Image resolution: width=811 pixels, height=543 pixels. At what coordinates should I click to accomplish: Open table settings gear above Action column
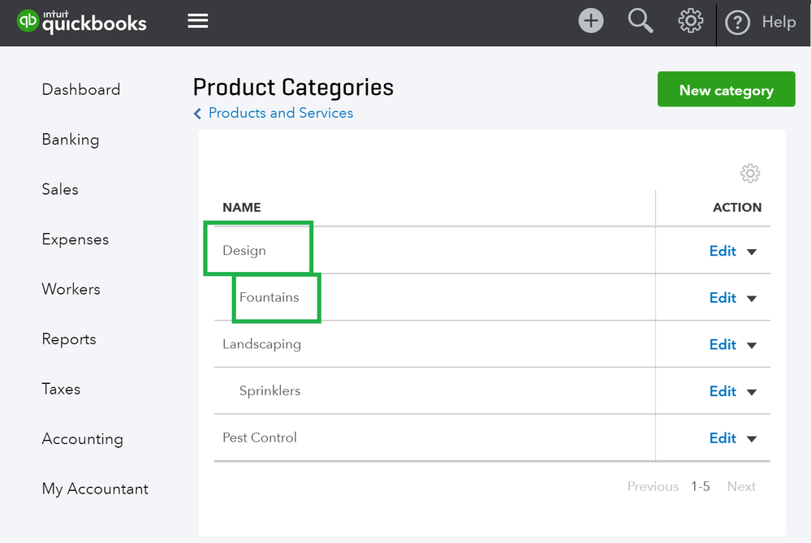750,173
